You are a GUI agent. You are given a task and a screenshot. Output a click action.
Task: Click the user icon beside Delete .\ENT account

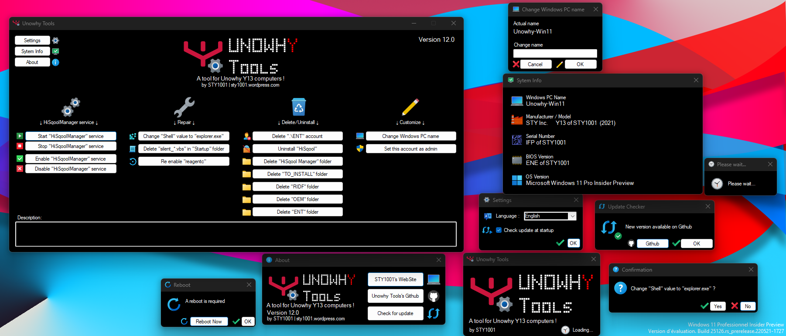247,136
